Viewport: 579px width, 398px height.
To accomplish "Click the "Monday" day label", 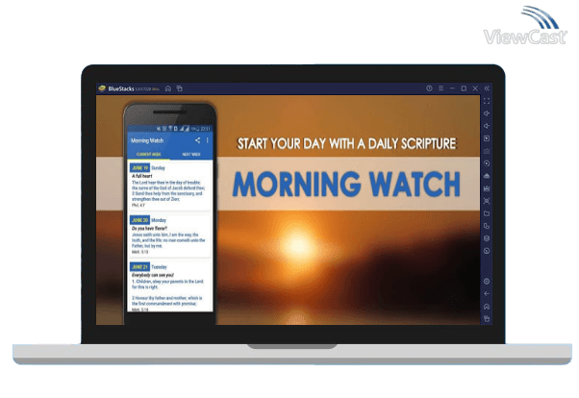I will pos(159,220).
